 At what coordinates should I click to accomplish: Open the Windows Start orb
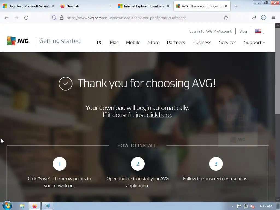pos(7,206)
